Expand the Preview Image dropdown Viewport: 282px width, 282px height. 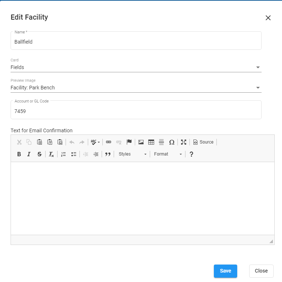(x=136, y=88)
